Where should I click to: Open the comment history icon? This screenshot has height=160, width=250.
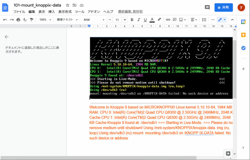(207, 7)
